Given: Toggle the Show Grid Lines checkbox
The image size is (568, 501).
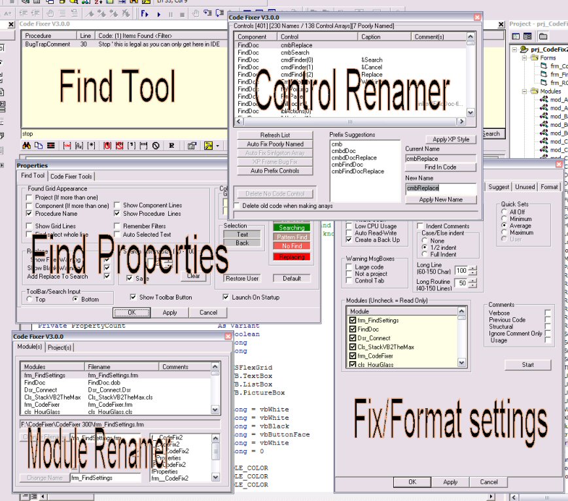Looking at the screenshot, I should click(x=29, y=226).
